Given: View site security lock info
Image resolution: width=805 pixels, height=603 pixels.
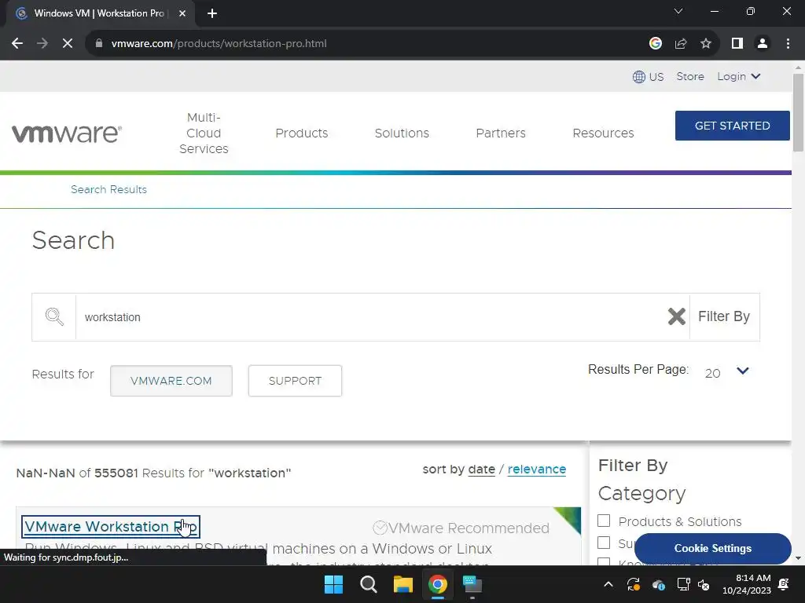Looking at the screenshot, I should (99, 44).
